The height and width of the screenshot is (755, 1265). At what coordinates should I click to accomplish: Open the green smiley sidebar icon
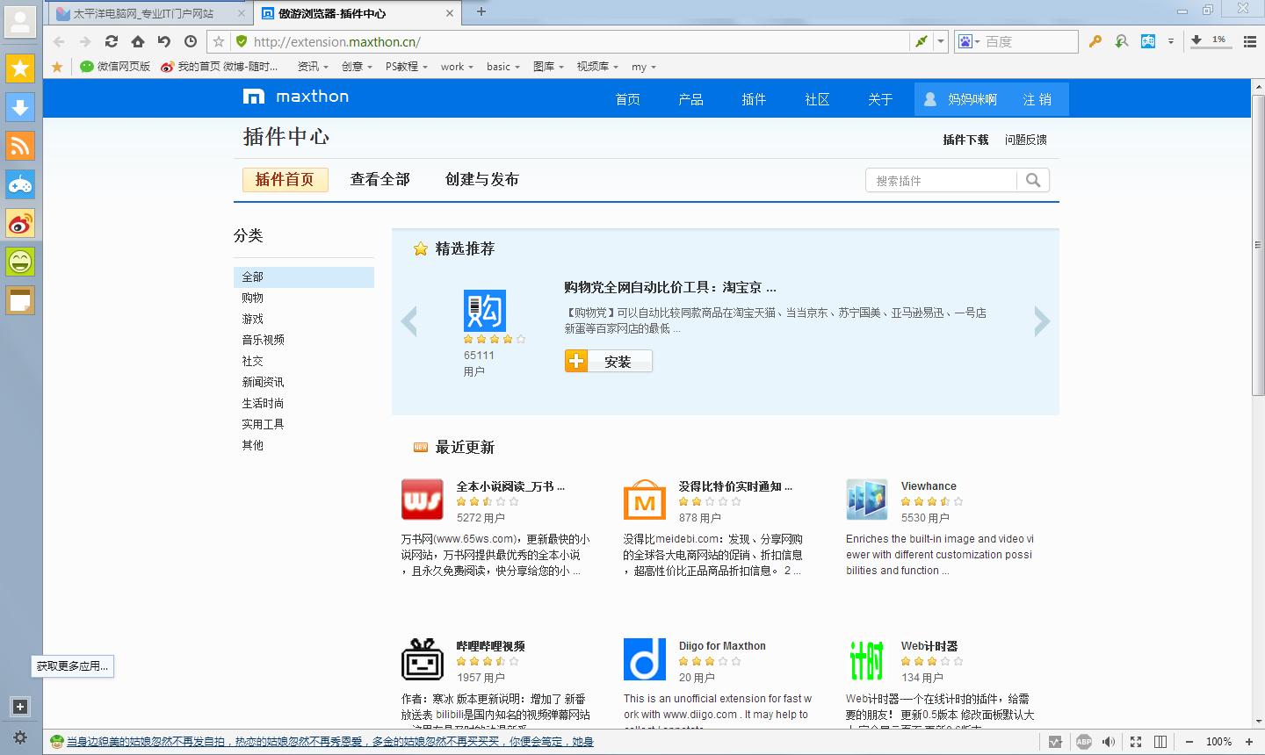click(20, 261)
